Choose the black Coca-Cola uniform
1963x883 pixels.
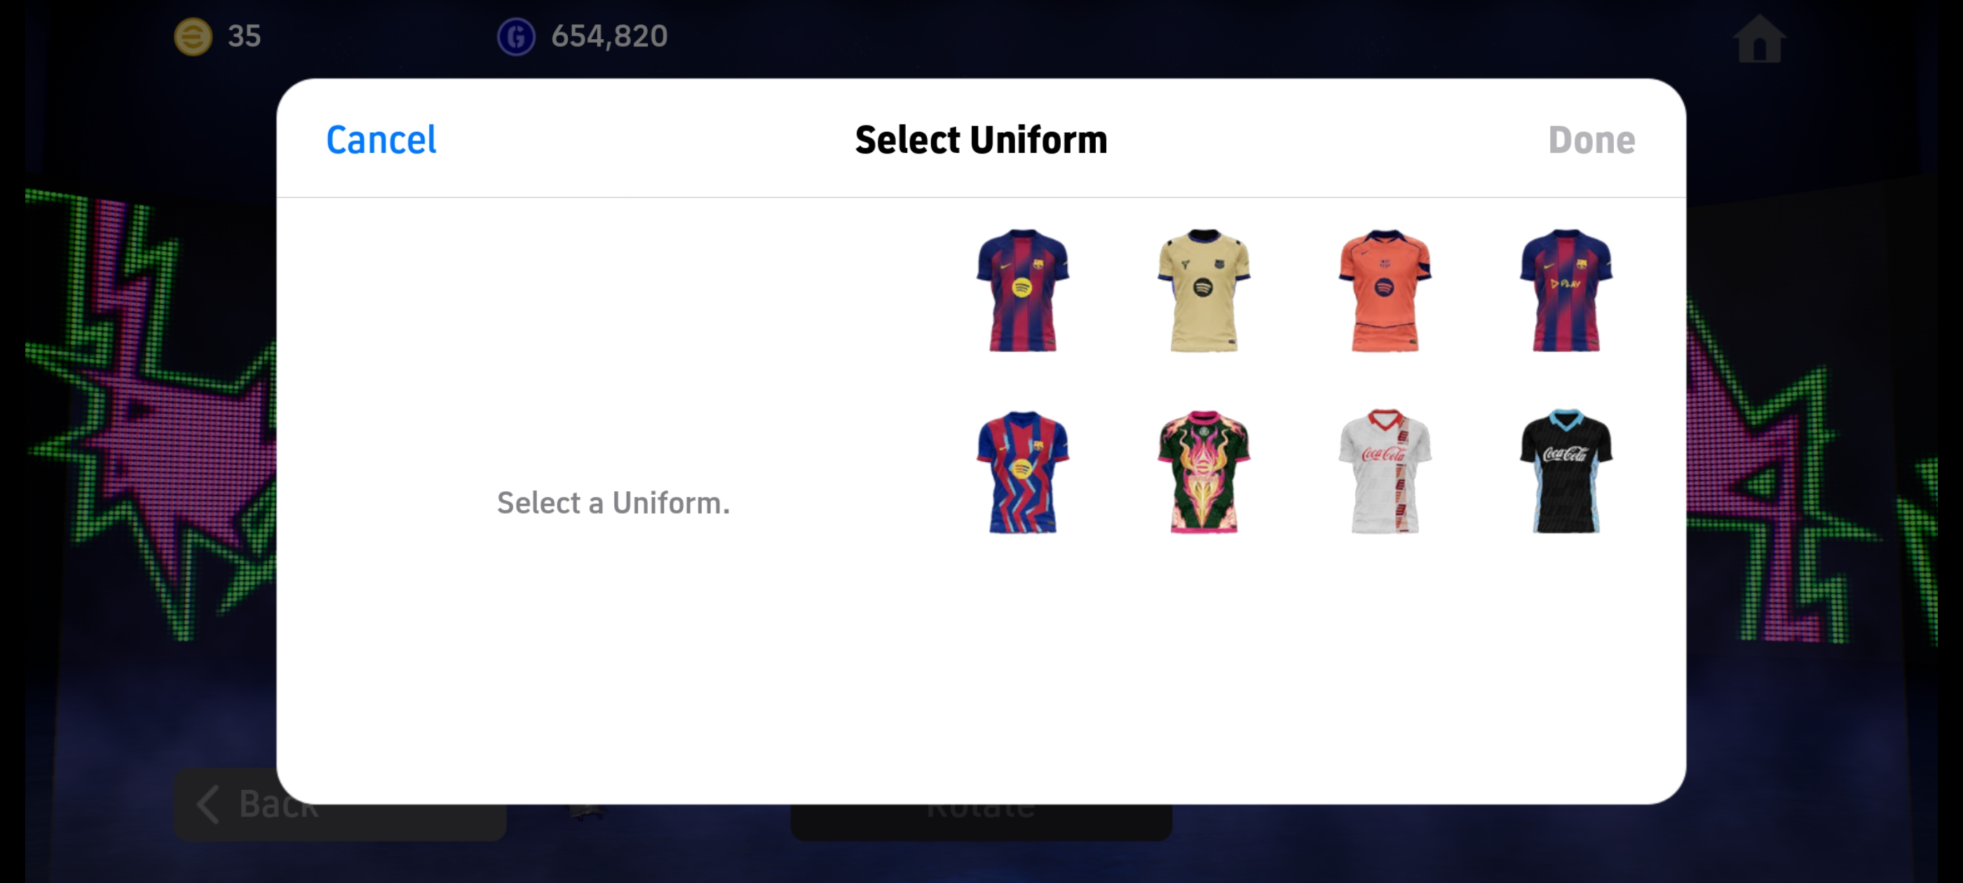tap(1565, 472)
